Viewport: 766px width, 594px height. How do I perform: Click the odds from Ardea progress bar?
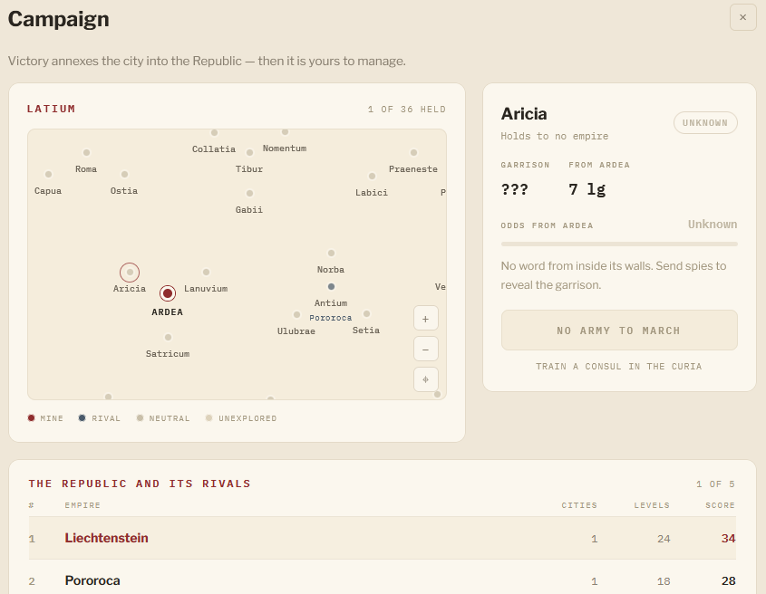[619, 244]
